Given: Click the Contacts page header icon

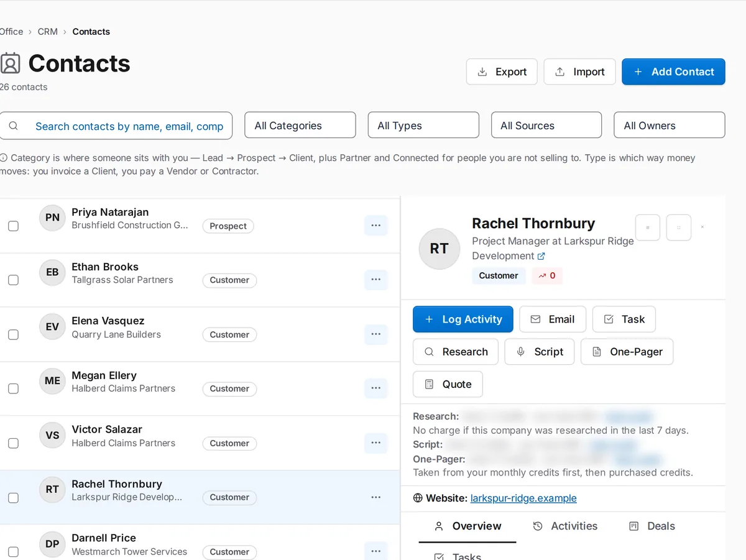Looking at the screenshot, I should click(10, 63).
